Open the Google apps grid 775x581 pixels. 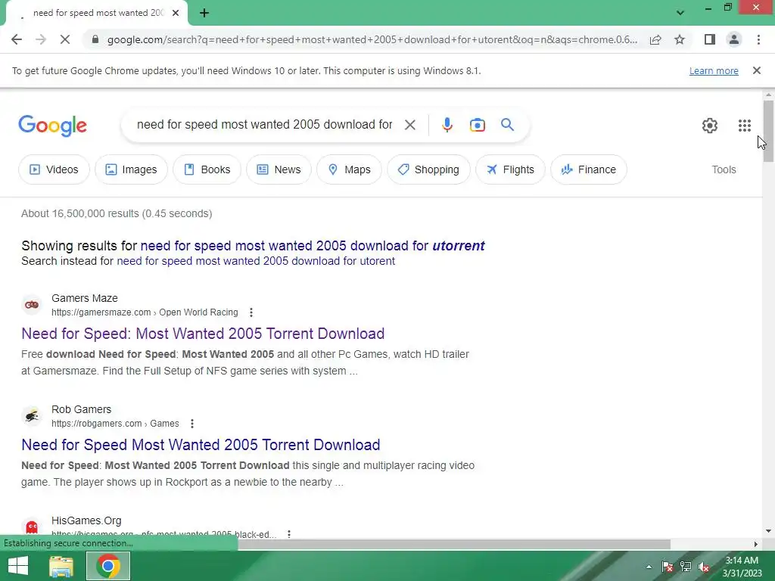click(x=745, y=126)
